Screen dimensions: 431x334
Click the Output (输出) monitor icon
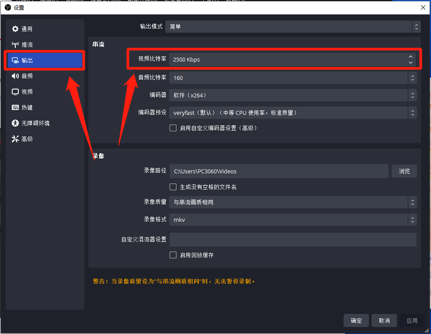[15, 60]
